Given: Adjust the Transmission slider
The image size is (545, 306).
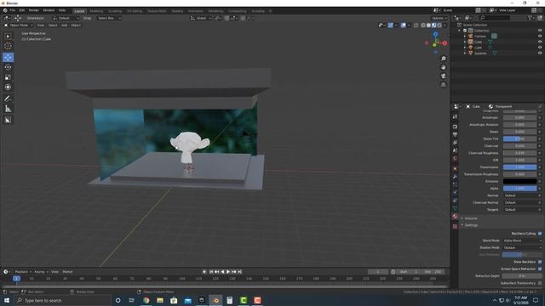Looking at the screenshot, I should (519, 167).
